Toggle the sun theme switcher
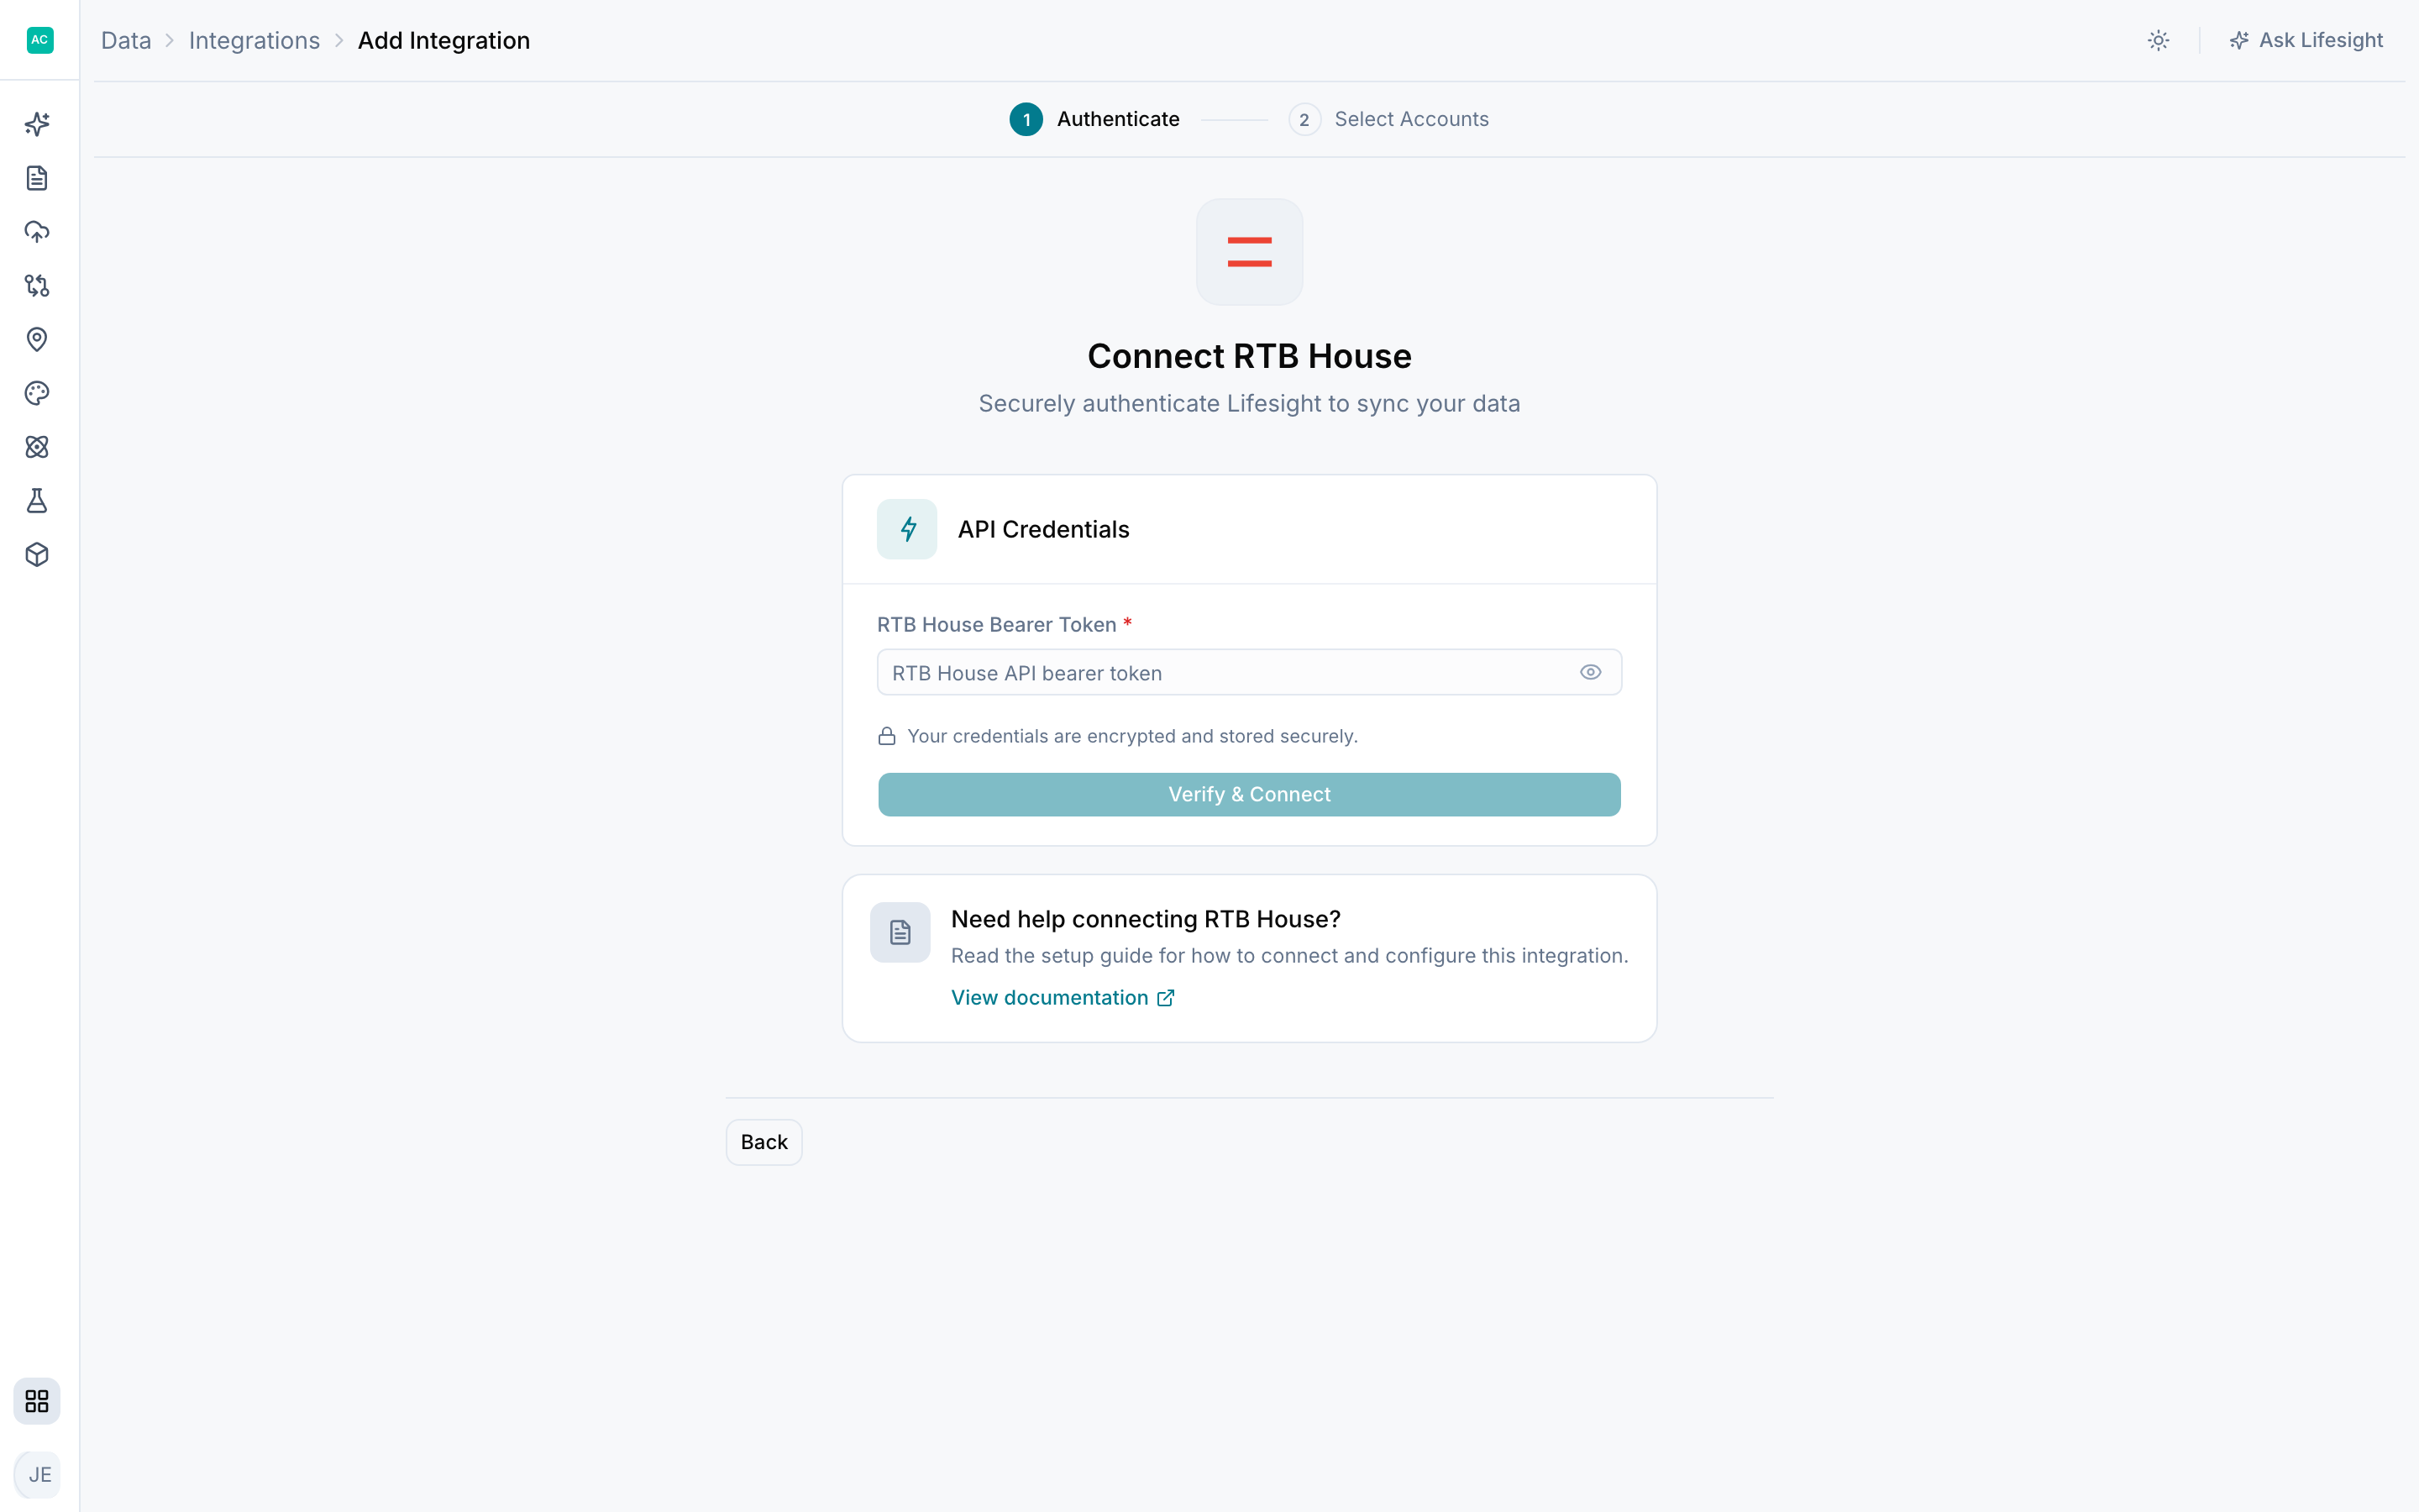 click(x=2159, y=40)
